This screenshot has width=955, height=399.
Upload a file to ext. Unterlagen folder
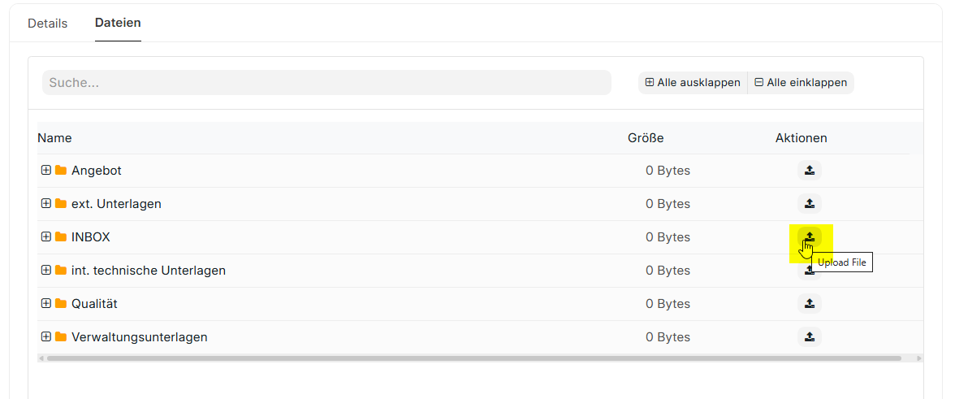pyautogui.click(x=809, y=204)
